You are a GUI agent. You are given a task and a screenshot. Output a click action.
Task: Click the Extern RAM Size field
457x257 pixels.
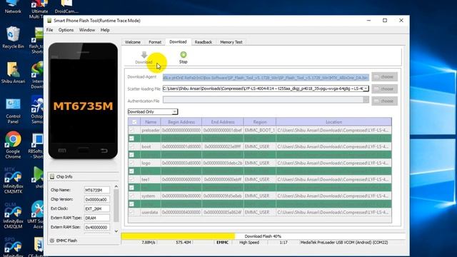point(97,227)
